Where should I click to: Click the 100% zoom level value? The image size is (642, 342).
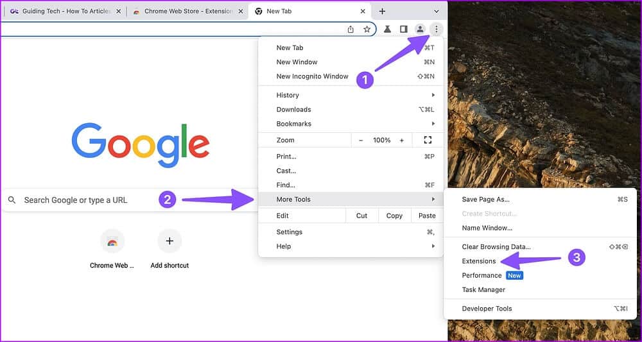381,141
